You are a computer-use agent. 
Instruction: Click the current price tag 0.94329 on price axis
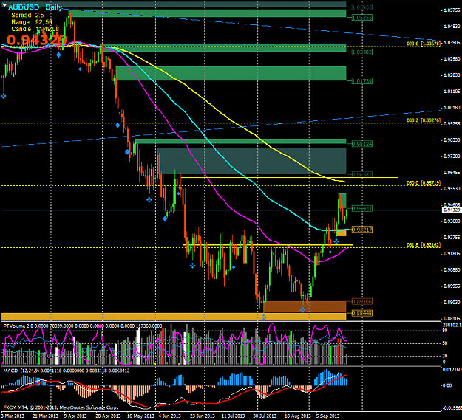click(452, 210)
